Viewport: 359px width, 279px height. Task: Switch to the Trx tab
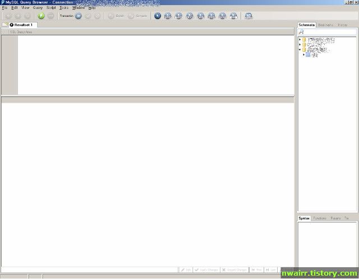coord(347,218)
